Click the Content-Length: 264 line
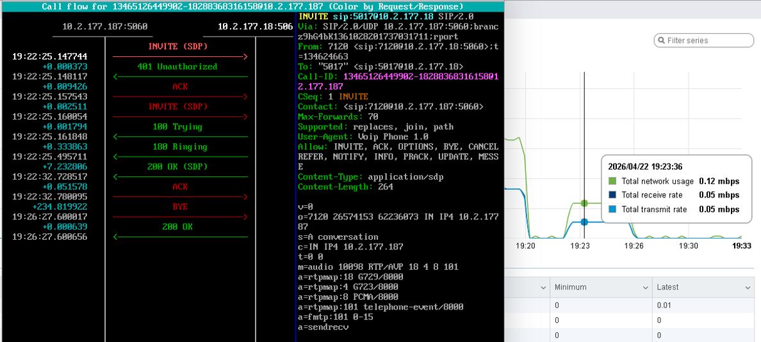761x342 pixels. click(x=345, y=187)
